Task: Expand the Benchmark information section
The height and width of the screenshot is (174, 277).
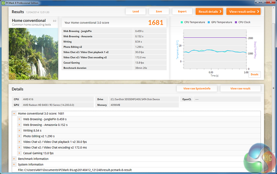Action: point(14,159)
